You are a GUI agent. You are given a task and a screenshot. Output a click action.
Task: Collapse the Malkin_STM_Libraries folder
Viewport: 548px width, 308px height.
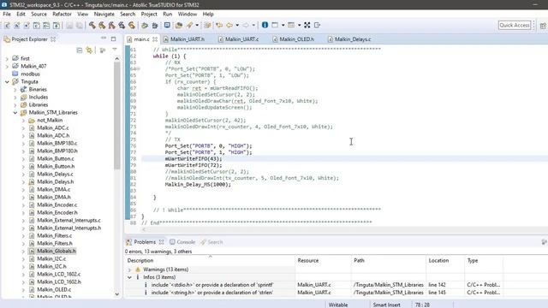15,113
